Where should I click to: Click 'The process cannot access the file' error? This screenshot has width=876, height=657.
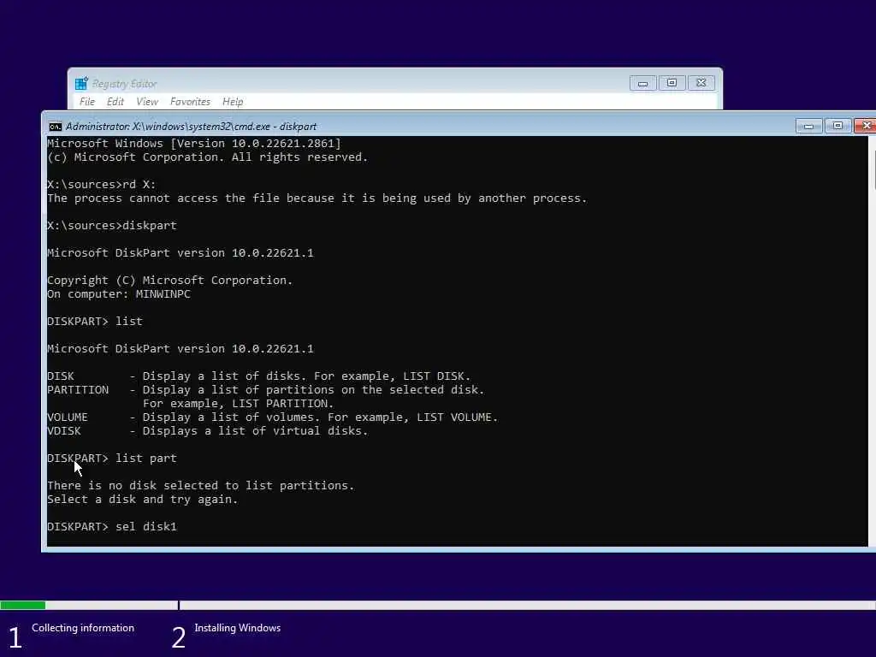click(x=317, y=198)
